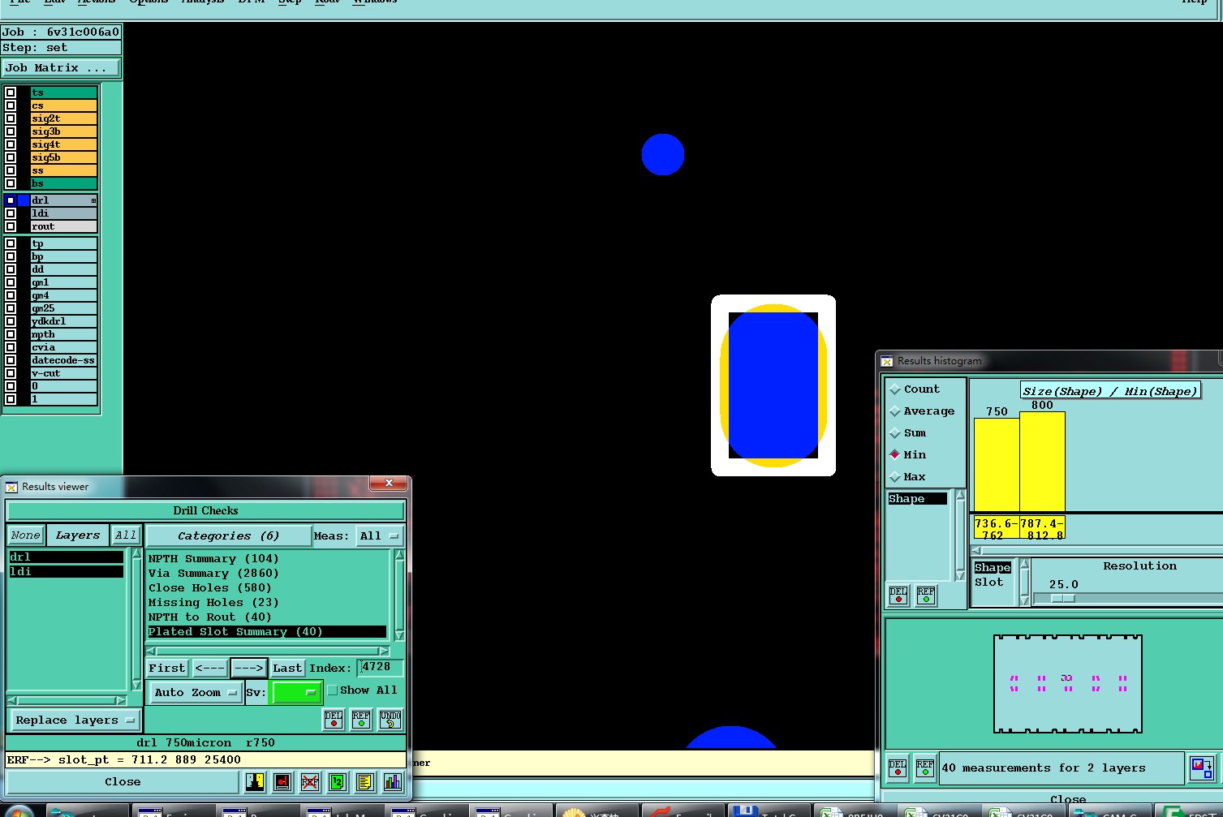Click the First result button
This screenshot has width=1223, height=817.
[167, 669]
